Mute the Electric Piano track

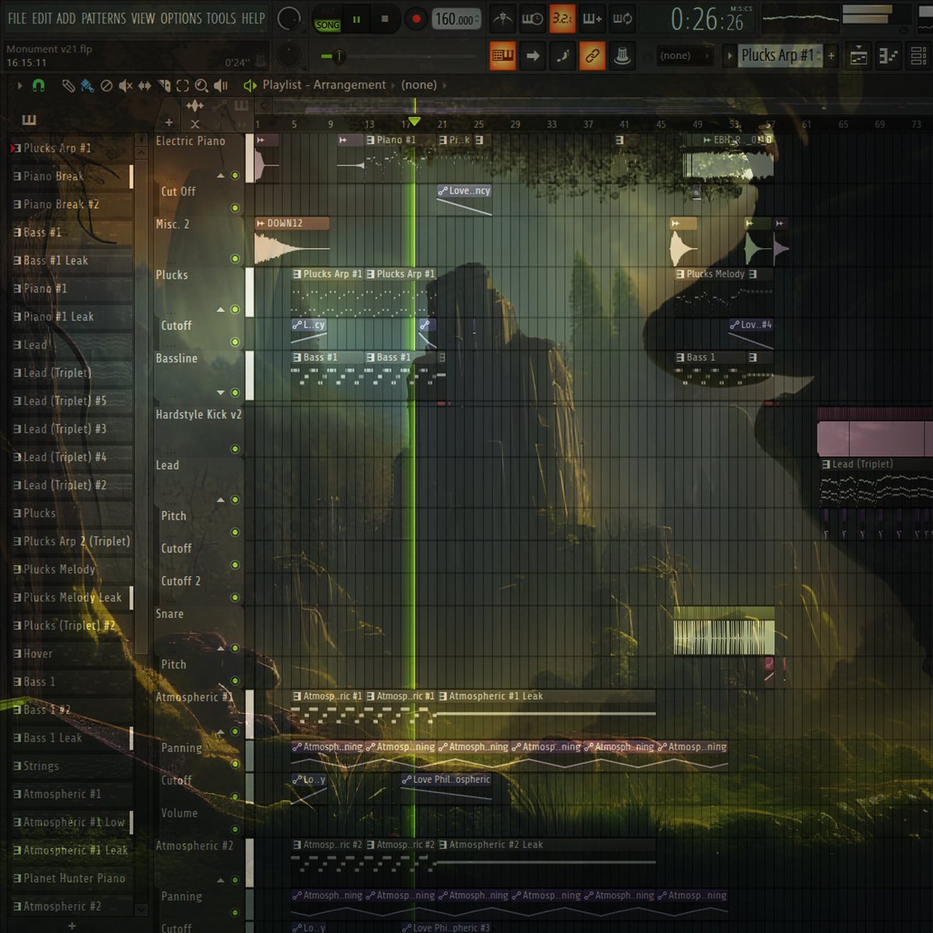point(235,176)
